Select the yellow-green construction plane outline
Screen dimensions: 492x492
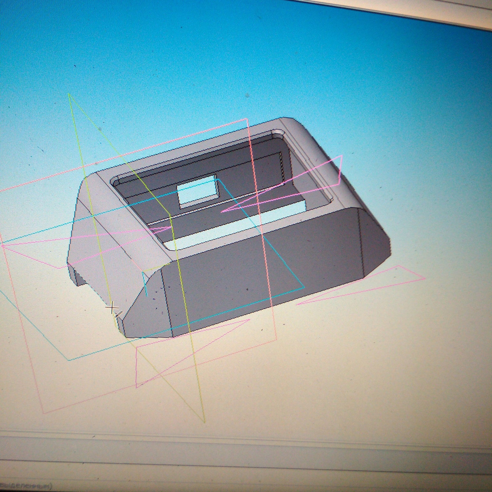tap(197, 369)
